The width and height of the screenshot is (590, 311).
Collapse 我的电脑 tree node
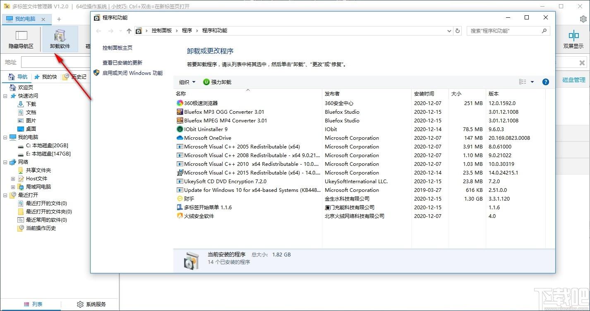pos(5,137)
